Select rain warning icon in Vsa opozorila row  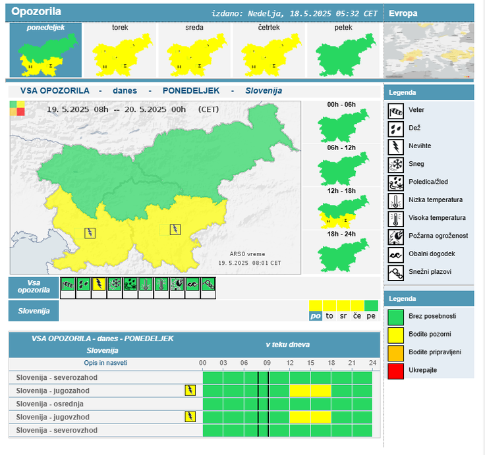pyautogui.click(x=84, y=284)
